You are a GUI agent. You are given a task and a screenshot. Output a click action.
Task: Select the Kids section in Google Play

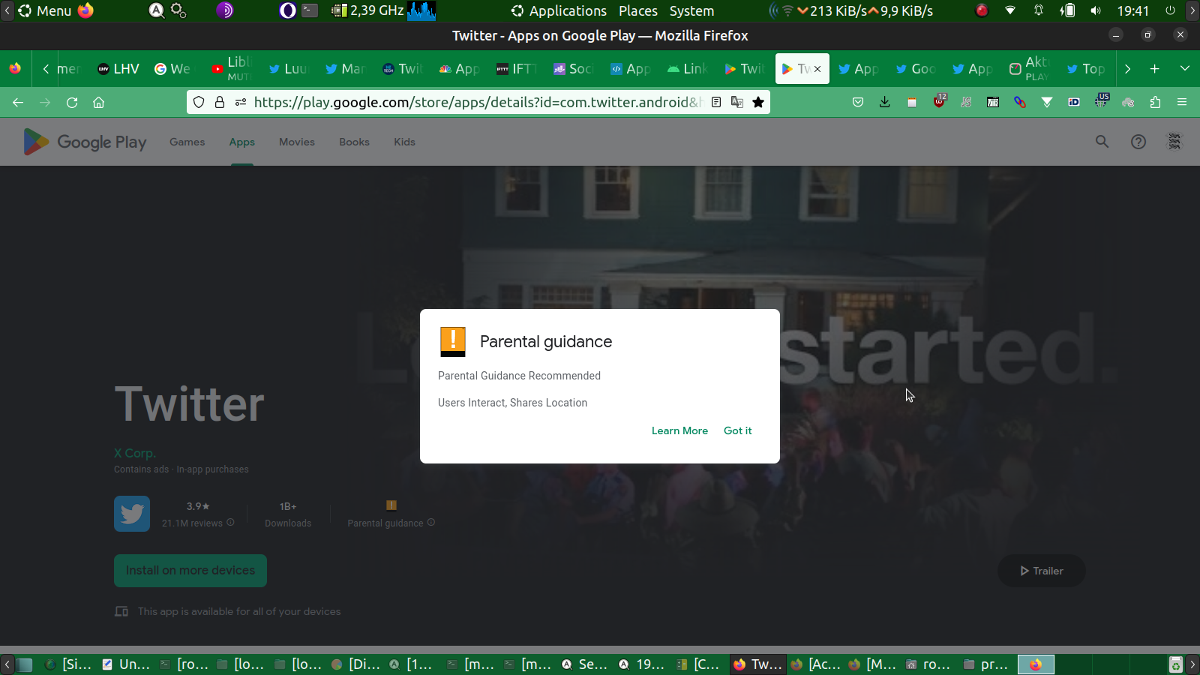pos(404,142)
